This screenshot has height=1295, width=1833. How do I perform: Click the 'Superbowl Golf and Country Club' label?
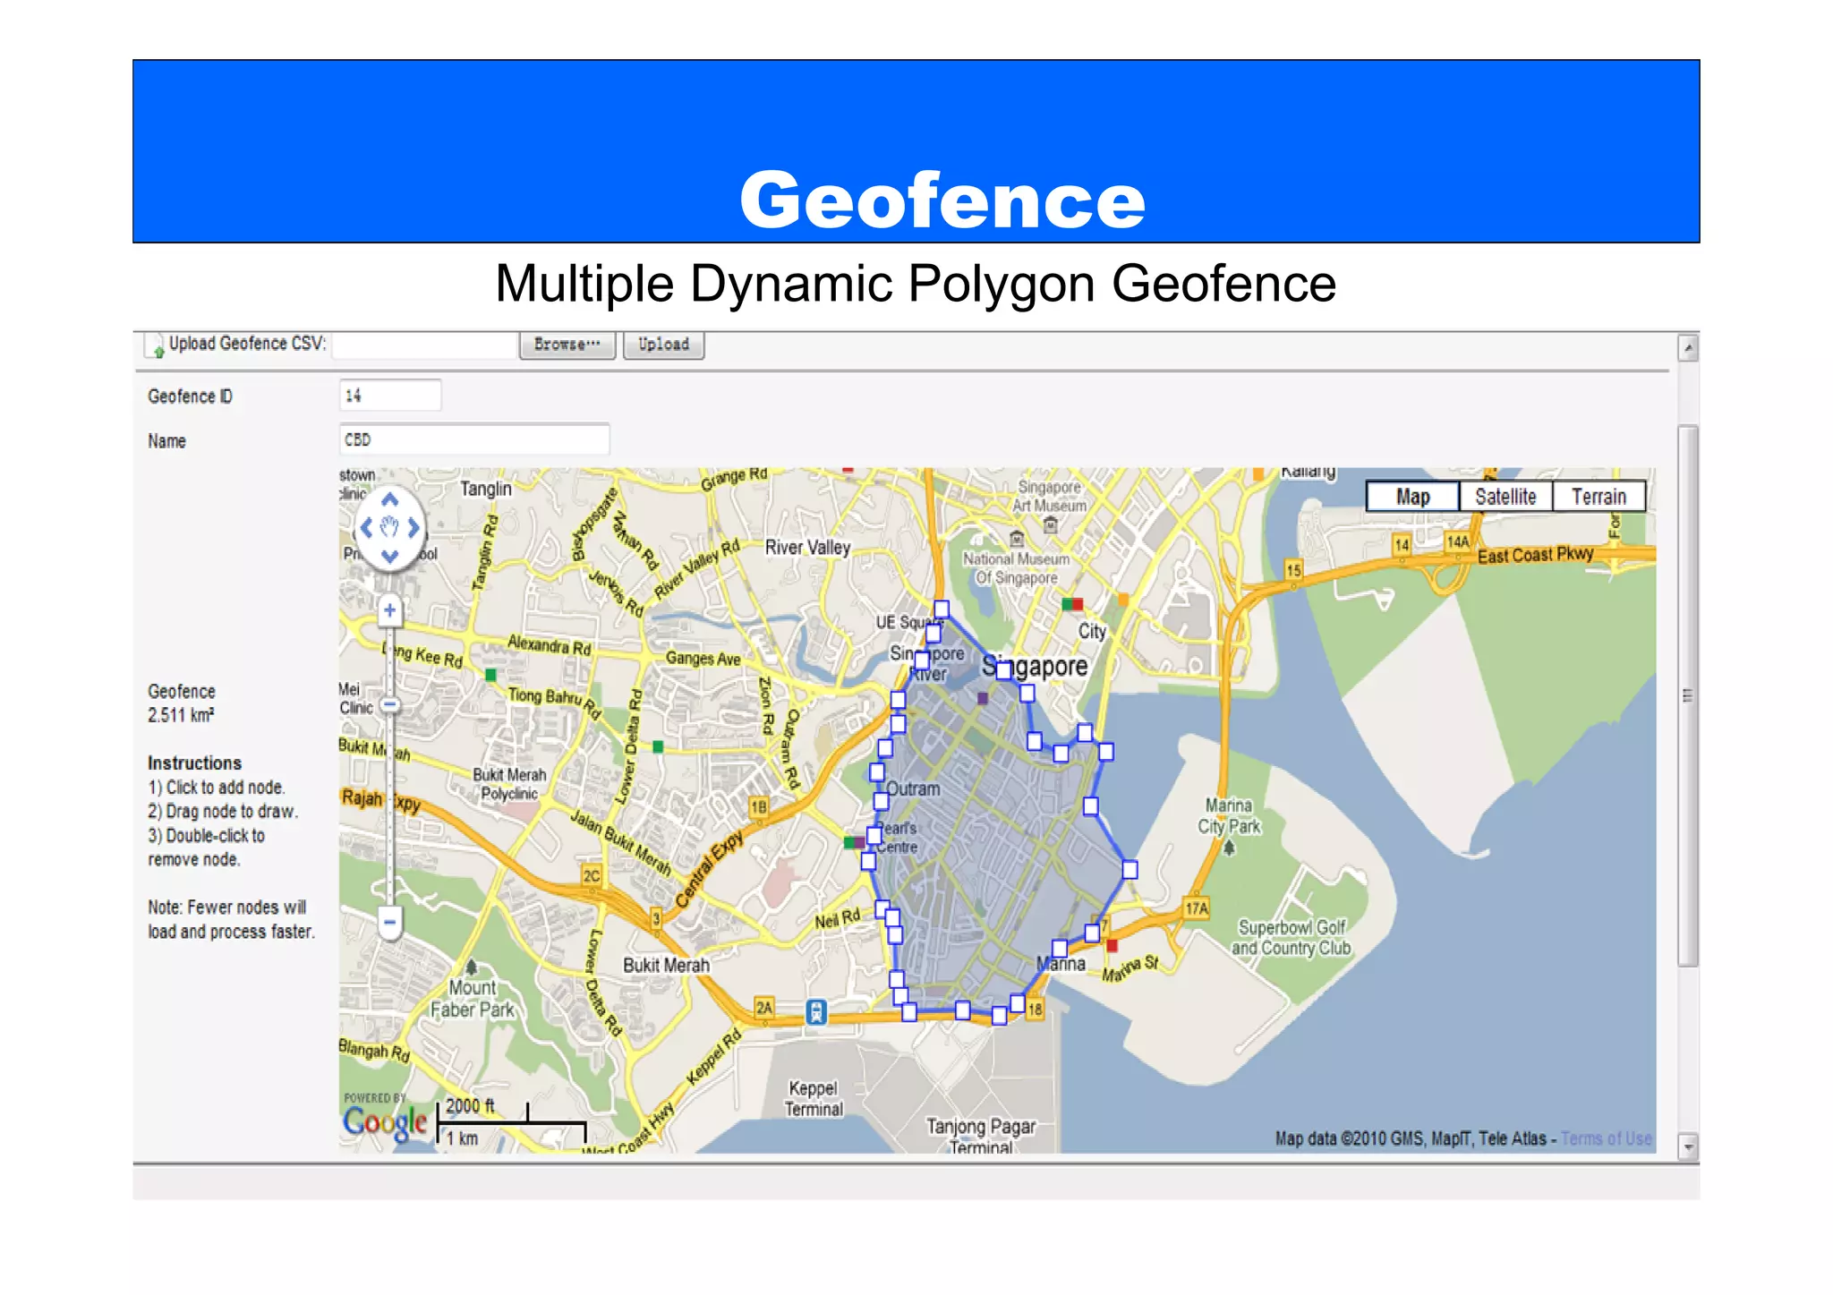(1292, 937)
